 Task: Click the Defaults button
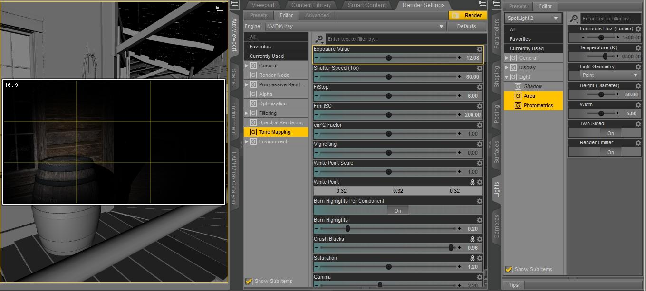click(x=467, y=27)
